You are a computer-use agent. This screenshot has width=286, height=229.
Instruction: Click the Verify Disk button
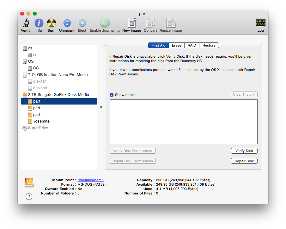coord(244,151)
